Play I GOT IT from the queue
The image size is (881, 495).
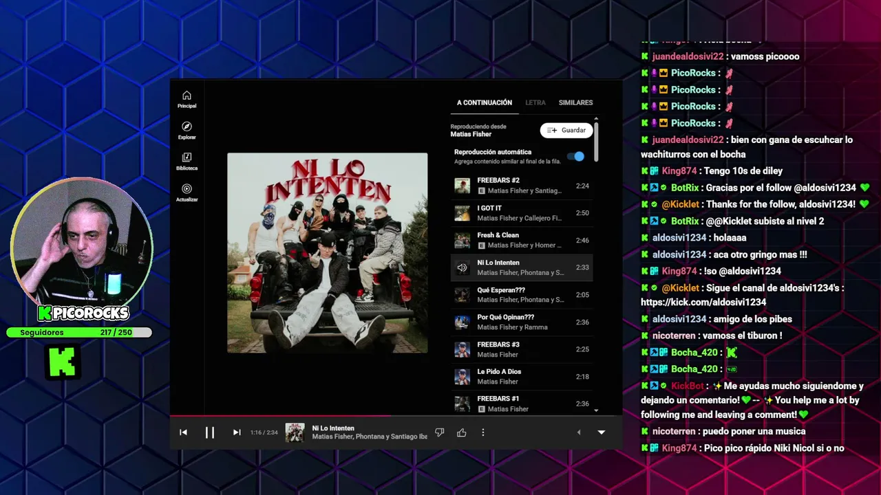click(522, 213)
